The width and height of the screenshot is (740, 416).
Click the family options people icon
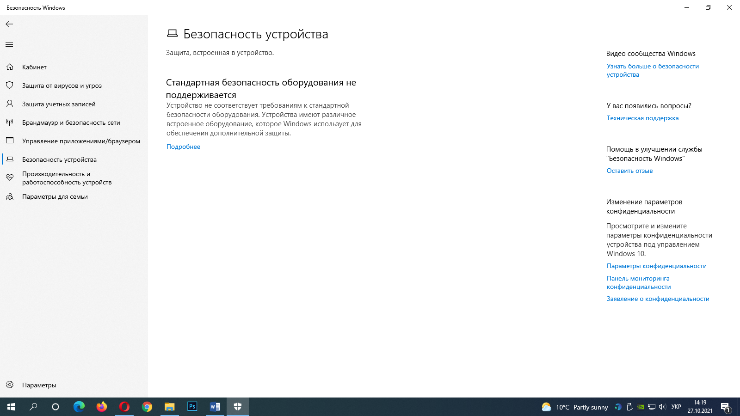[10, 196]
